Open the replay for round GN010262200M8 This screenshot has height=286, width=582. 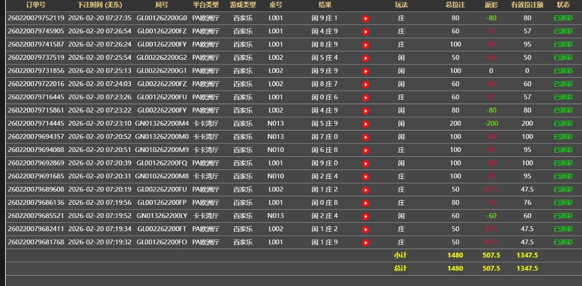point(365,176)
